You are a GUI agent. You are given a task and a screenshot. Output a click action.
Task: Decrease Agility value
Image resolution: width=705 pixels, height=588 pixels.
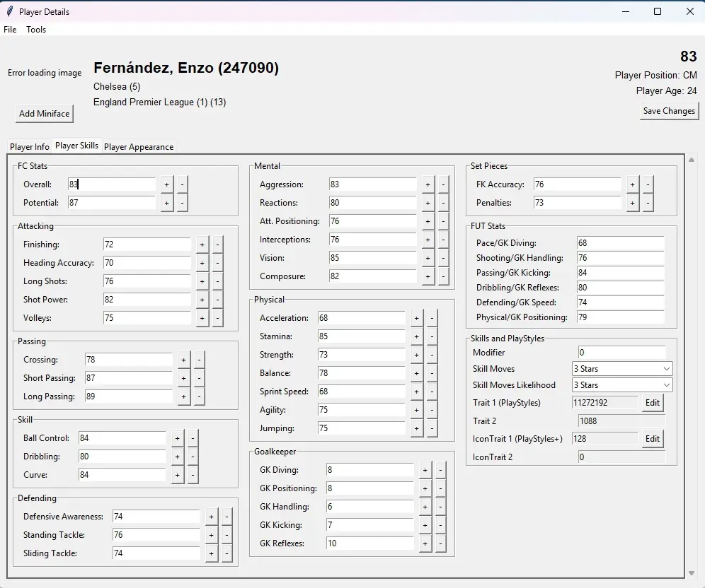(x=432, y=410)
